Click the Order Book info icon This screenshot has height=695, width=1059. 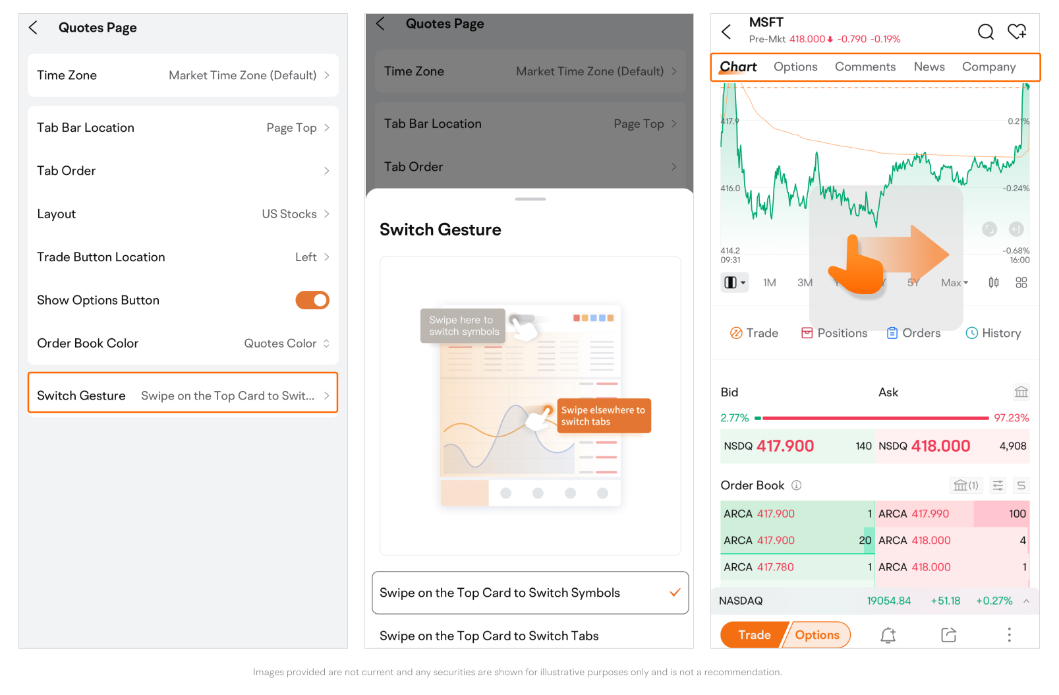tap(796, 486)
